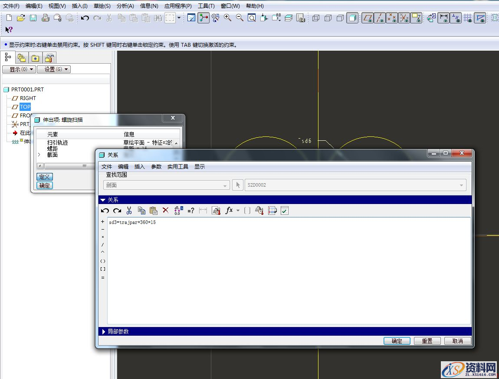Open the 显示 (O) dropdown in model tree
The image size is (499, 379).
19,69
